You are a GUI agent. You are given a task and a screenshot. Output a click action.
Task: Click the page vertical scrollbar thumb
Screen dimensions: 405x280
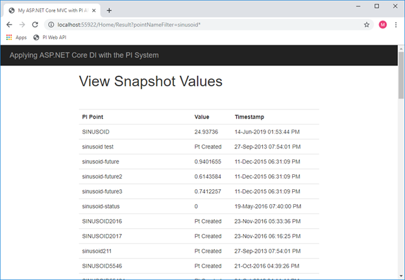click(x=401, y=75)
